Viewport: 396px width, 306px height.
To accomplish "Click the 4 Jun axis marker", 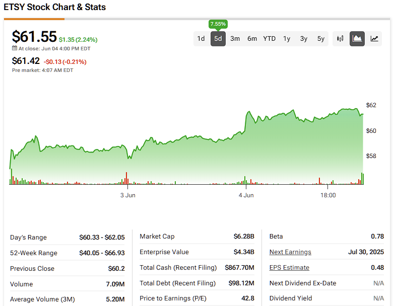I will [246, 195].
